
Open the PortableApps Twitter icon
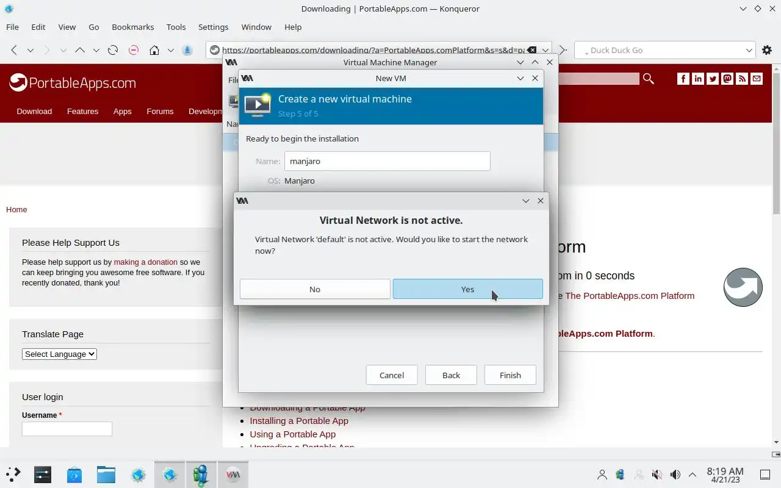click(x=713, y=79)
